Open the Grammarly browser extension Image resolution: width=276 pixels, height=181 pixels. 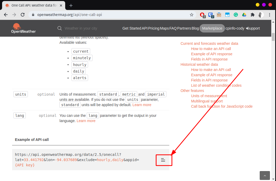(x=236, y=15)
